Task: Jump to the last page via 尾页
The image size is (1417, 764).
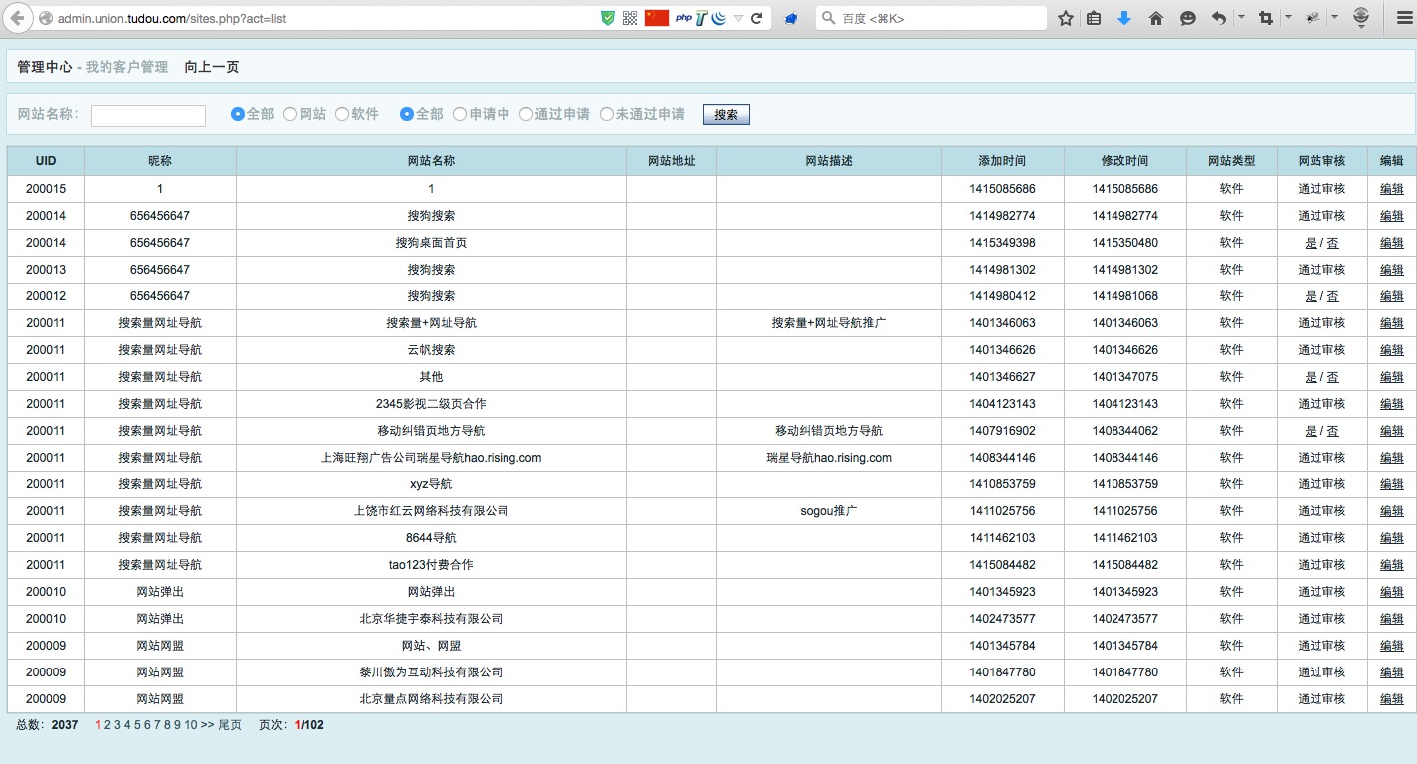Action: click(230, 725)
